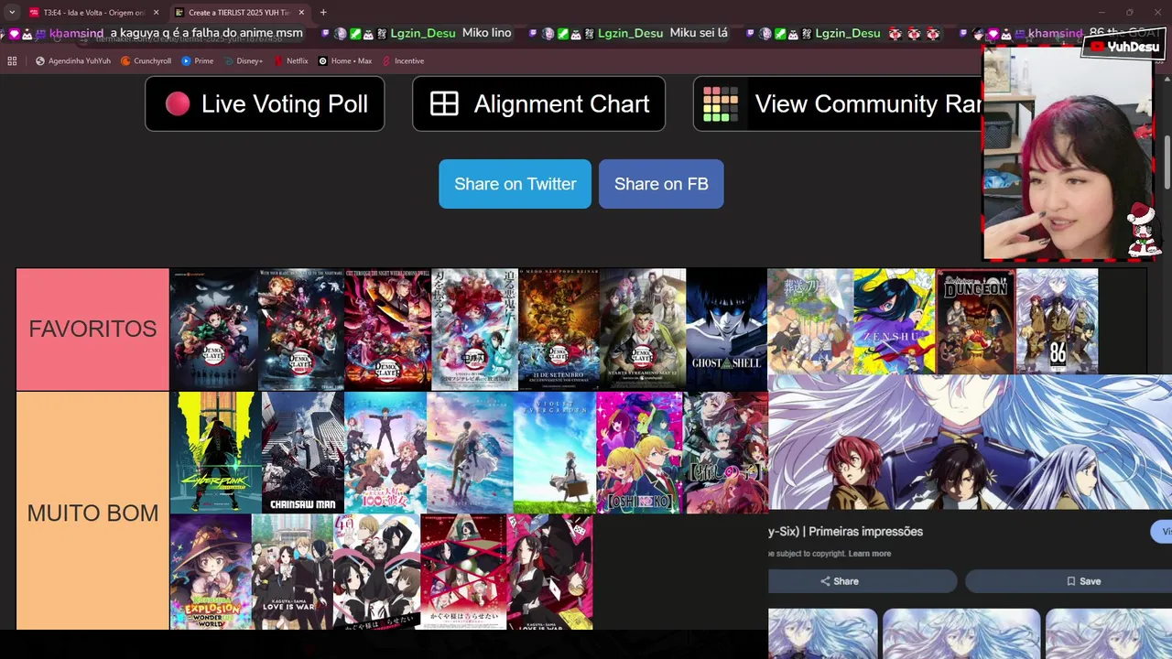Viewport: 1172px width, 659px height.
Task: Select the 86 poster in FAVORITOS
Action: 1057,321
